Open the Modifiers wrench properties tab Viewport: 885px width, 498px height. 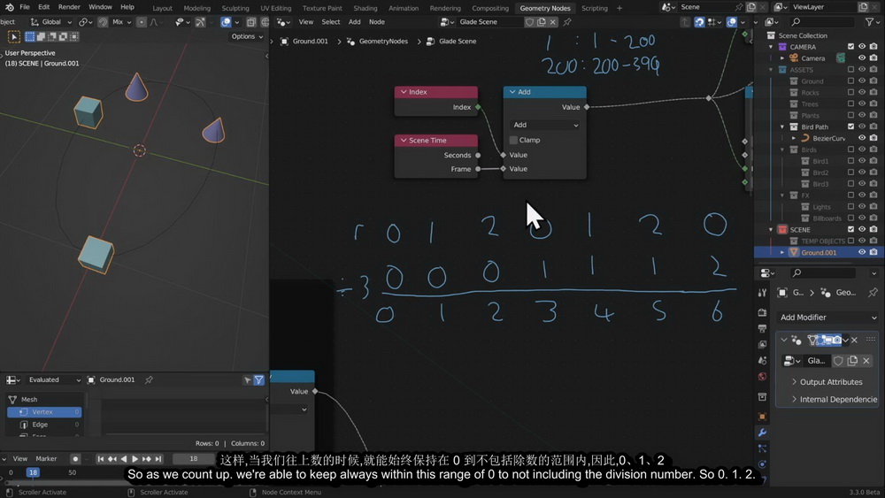(x=762, y=433)
